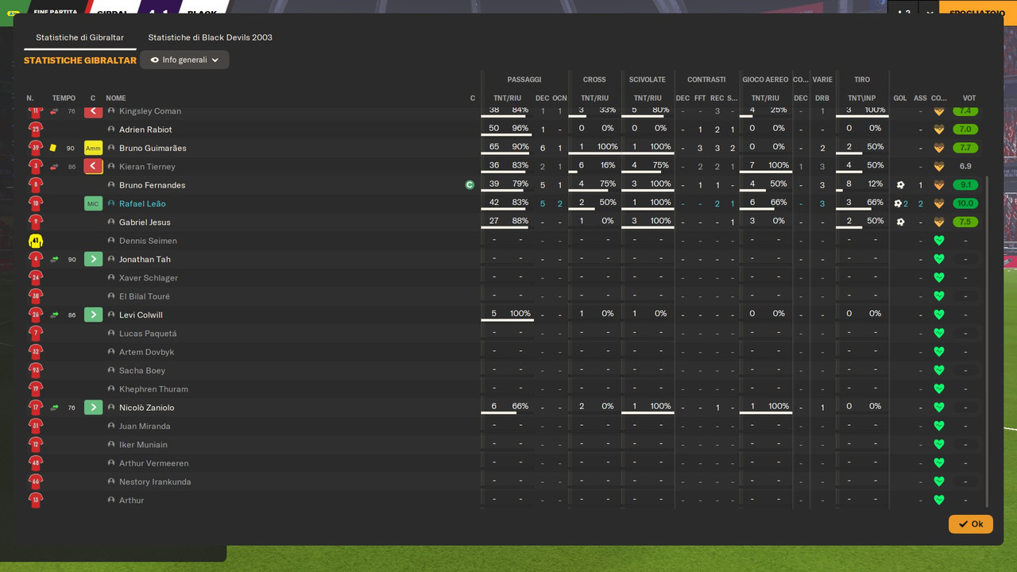Sort by the ASS column header

coord(920,99)
